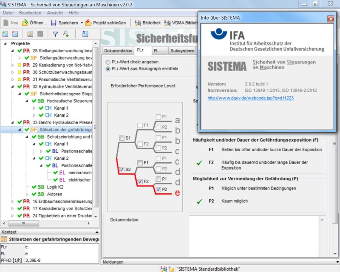Open the Bibliothek library toolbar button

[138, 23]
